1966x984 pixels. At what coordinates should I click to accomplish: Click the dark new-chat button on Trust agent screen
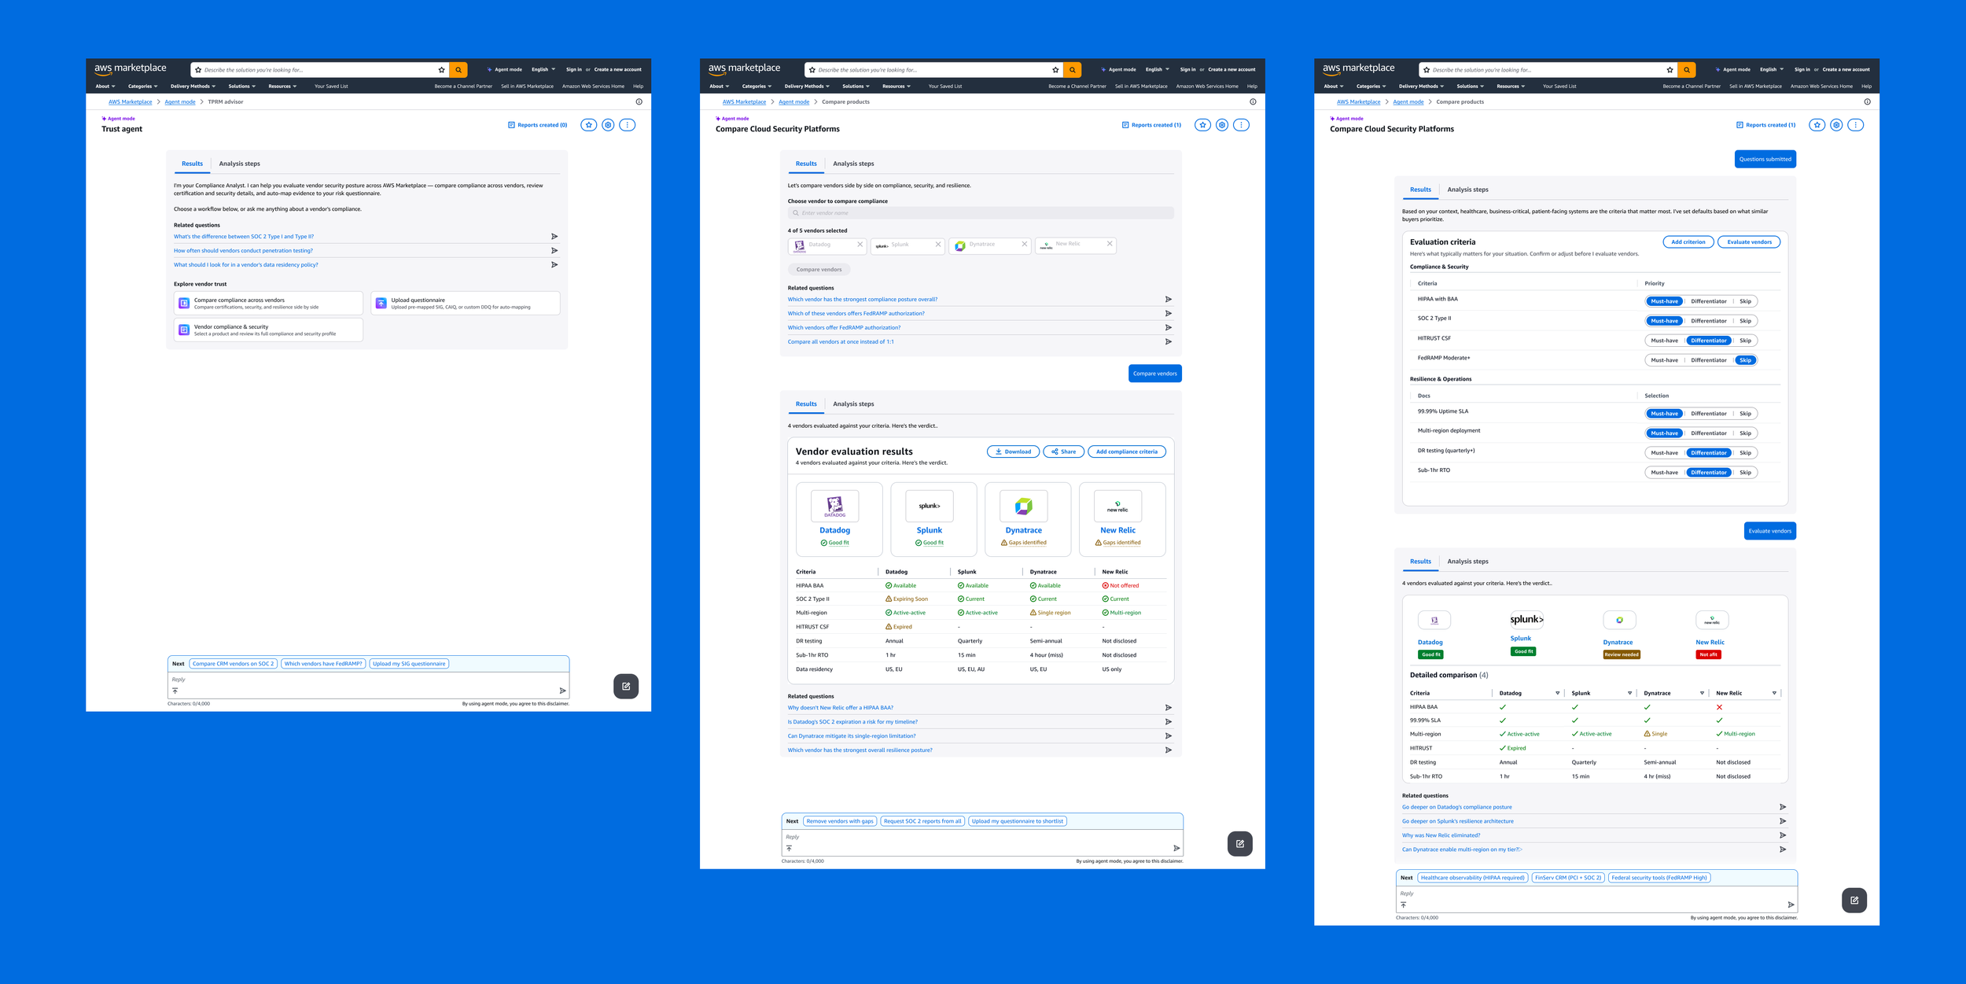point(626,687)
